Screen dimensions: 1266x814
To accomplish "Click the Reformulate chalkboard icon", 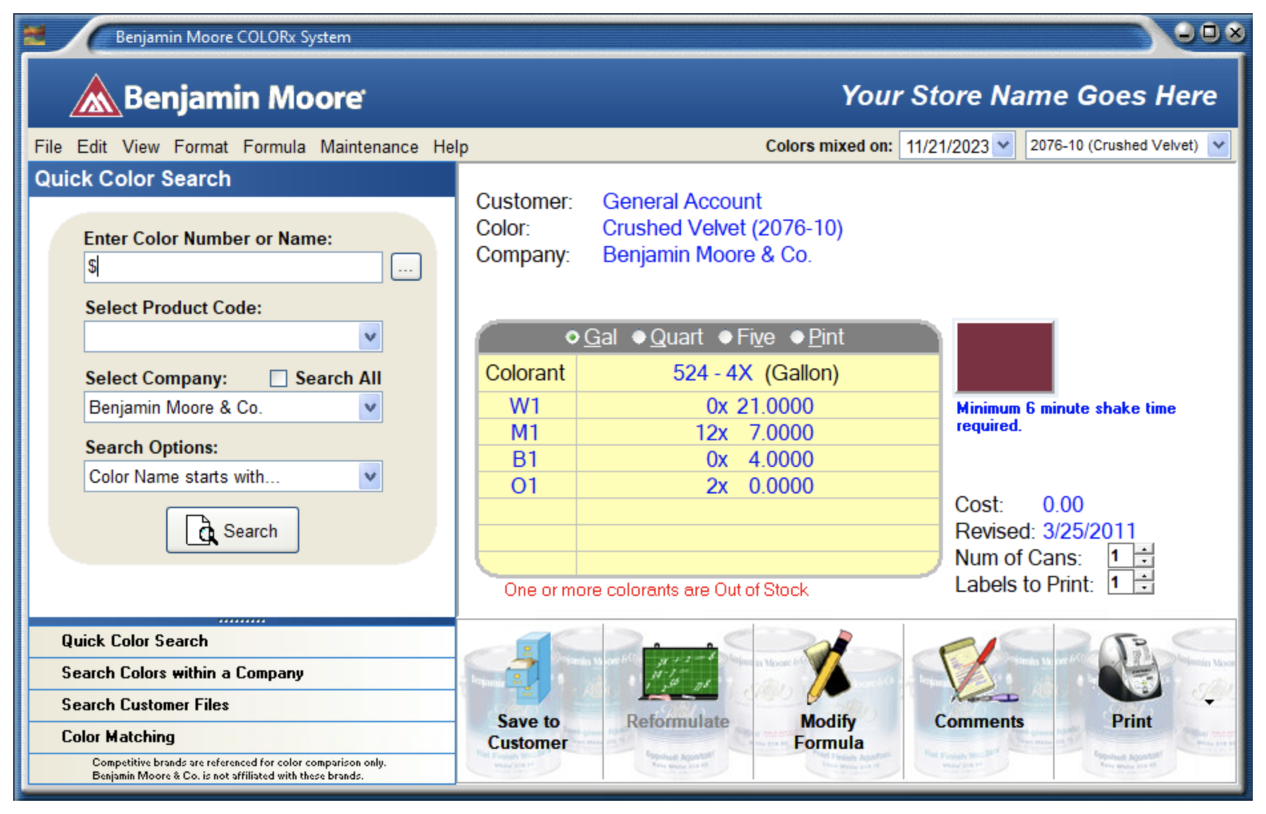I will click(x=680, y=672).
